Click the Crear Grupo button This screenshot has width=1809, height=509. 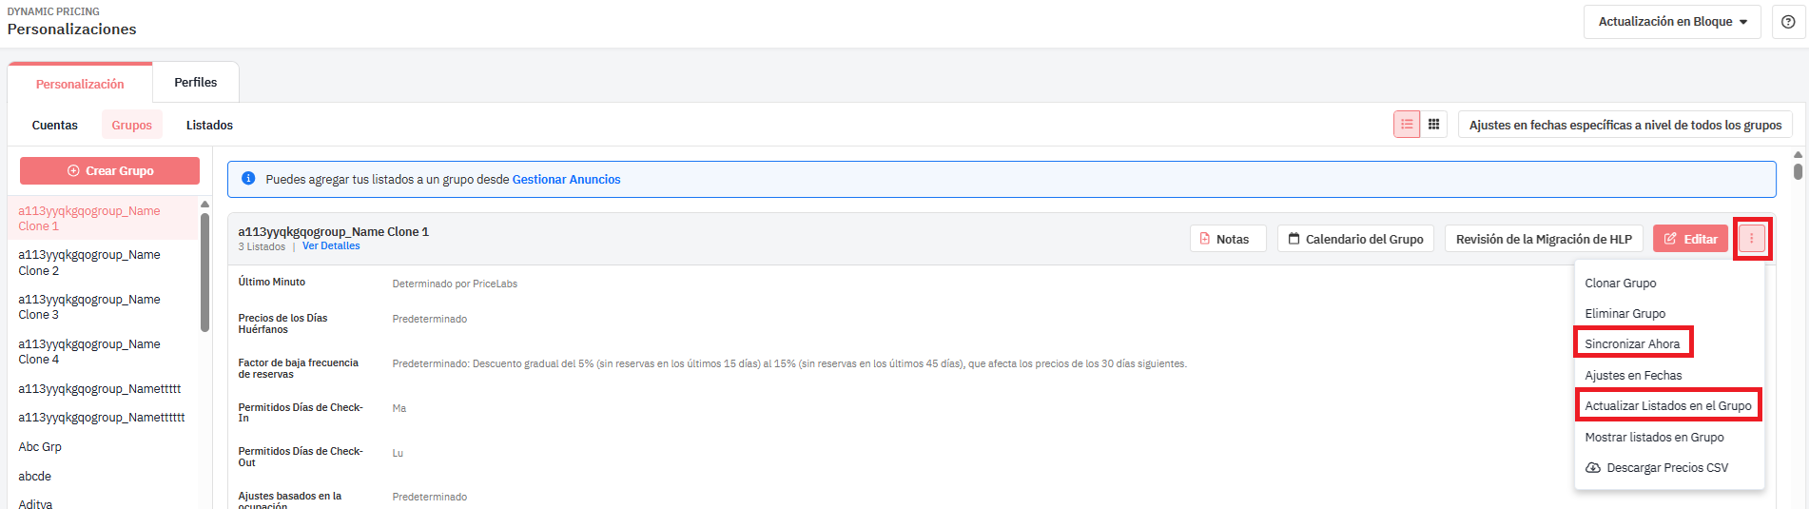110,171
